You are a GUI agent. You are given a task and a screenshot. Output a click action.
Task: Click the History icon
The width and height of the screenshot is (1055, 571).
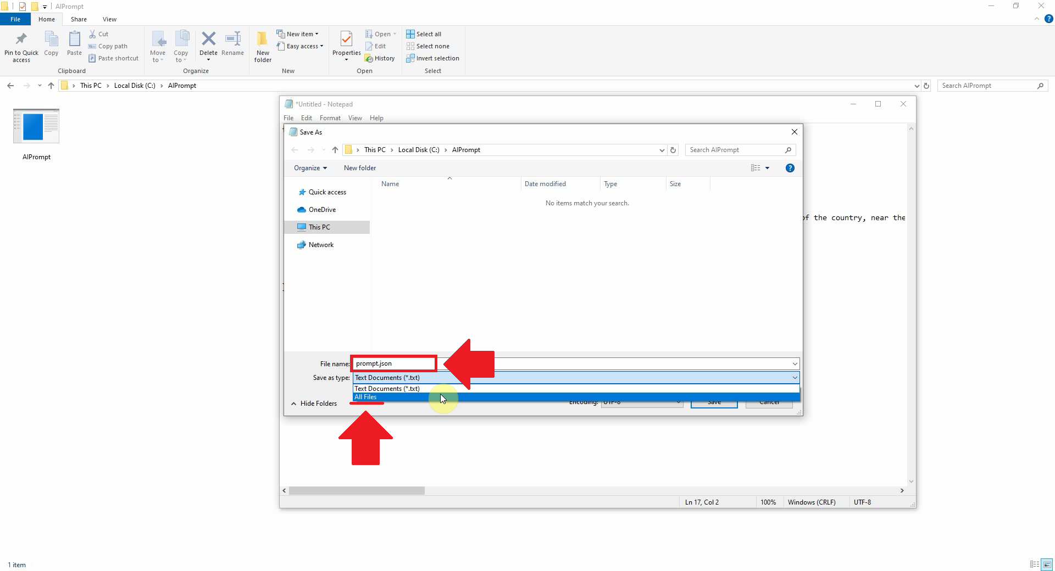369,58
